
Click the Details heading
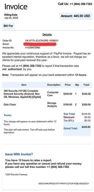coord(47,35)
